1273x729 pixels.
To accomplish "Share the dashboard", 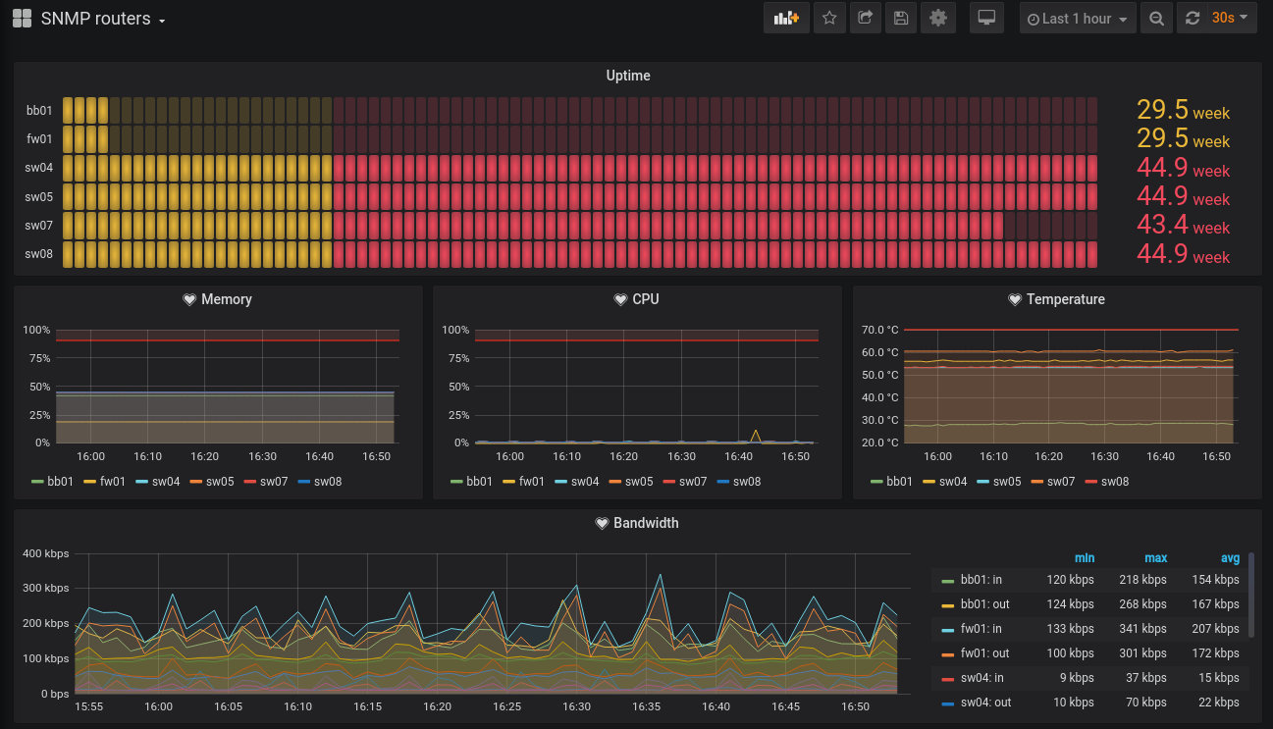I will 865,18.
